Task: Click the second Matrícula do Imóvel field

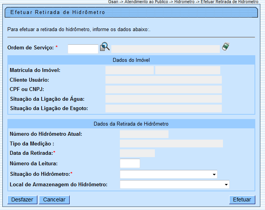Action: [188, 70]
